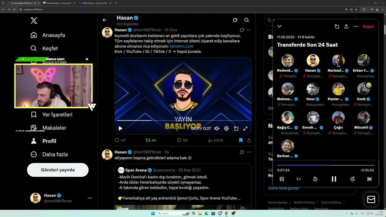The image size is (386, 217).
Task: Seek on the video progress bar
Action: pos(183,121)
